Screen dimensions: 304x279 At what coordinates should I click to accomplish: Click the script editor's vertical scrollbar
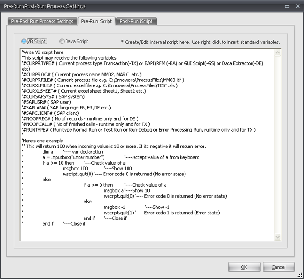coord(278,145)
